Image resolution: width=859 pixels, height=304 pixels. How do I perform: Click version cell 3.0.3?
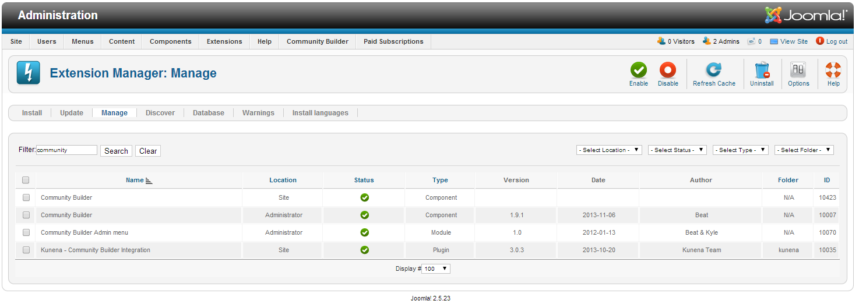[x=516, y=250]
